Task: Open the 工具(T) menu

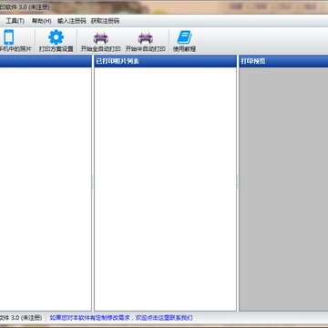Action: pos(15,21)
